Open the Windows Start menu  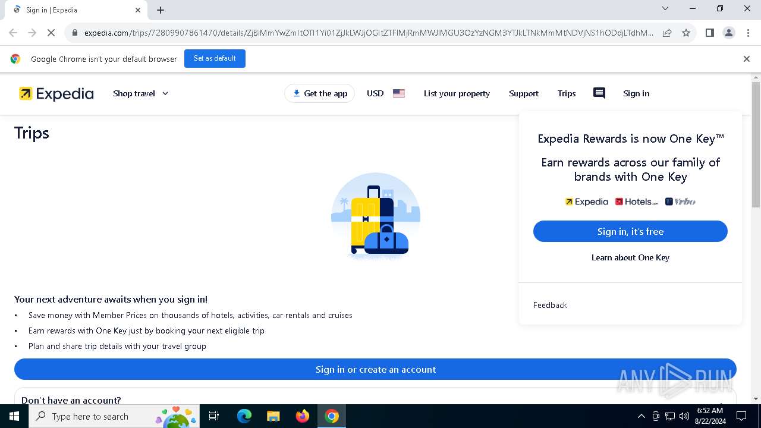coord(14,416)
